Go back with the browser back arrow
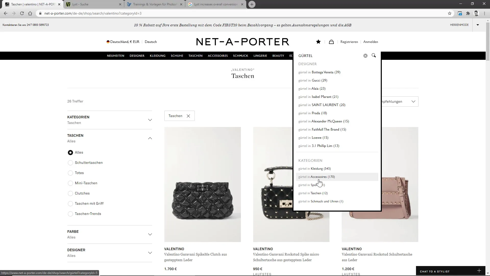The width and height of the screenshot is (490, 276). (6, 13)
